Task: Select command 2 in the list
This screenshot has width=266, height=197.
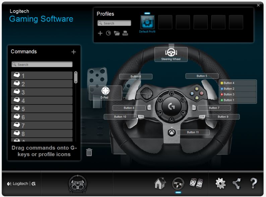Action: (42, 84)
